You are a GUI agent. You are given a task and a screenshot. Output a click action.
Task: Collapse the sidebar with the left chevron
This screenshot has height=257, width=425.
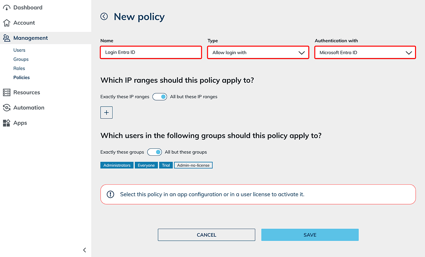coord(84,250)
